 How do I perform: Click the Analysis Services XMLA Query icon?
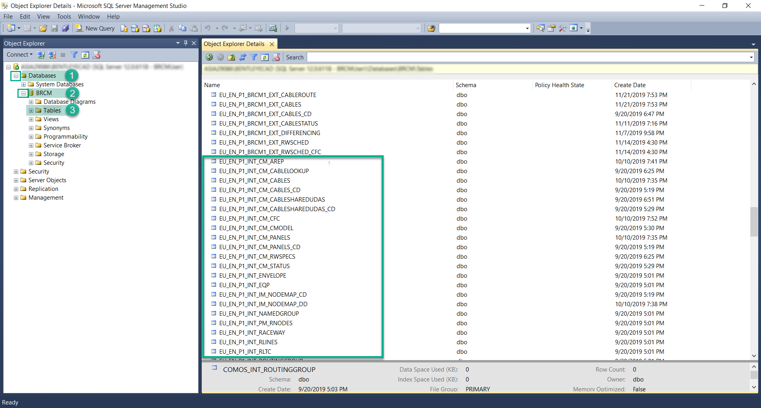(157, 28)
